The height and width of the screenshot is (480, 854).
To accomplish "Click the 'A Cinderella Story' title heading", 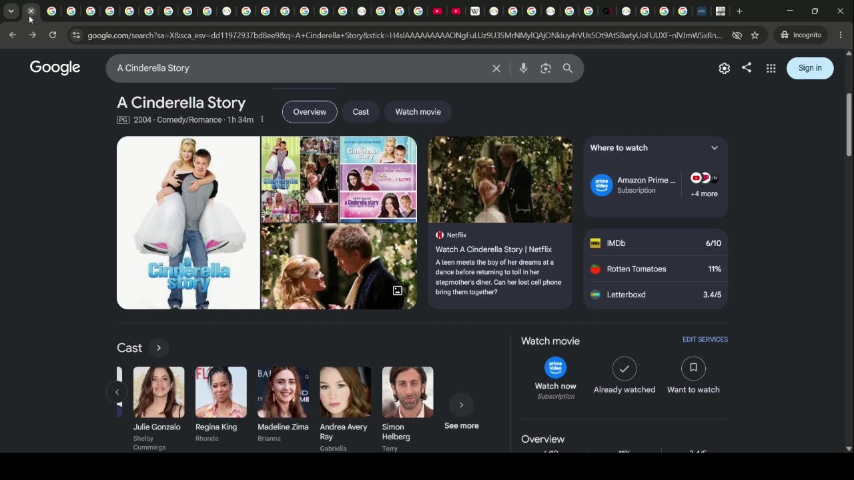I will (x=181, y=103).
